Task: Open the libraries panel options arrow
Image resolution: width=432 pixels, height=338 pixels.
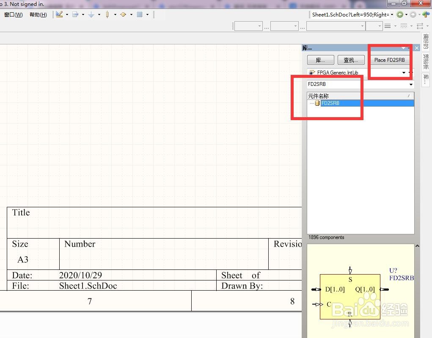Action: pos(403,48)
